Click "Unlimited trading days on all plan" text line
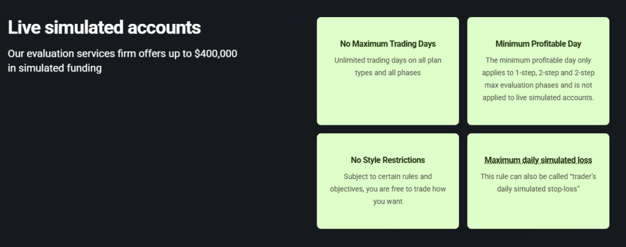 point(388,60)
